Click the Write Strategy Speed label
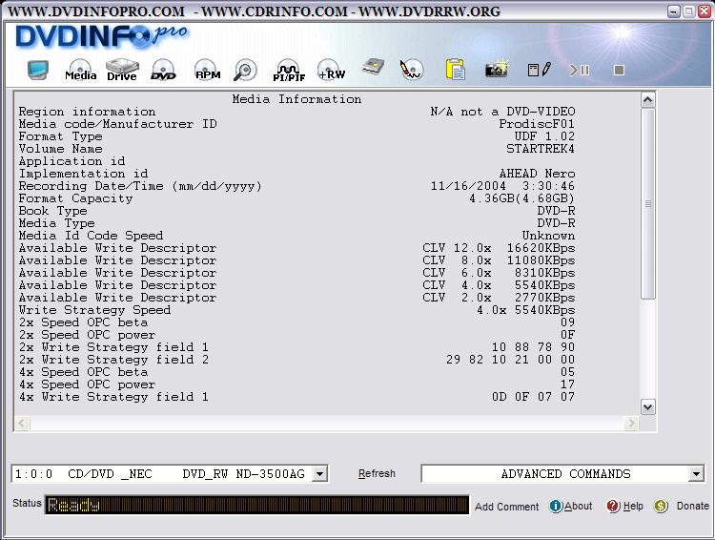 point(94,310)
